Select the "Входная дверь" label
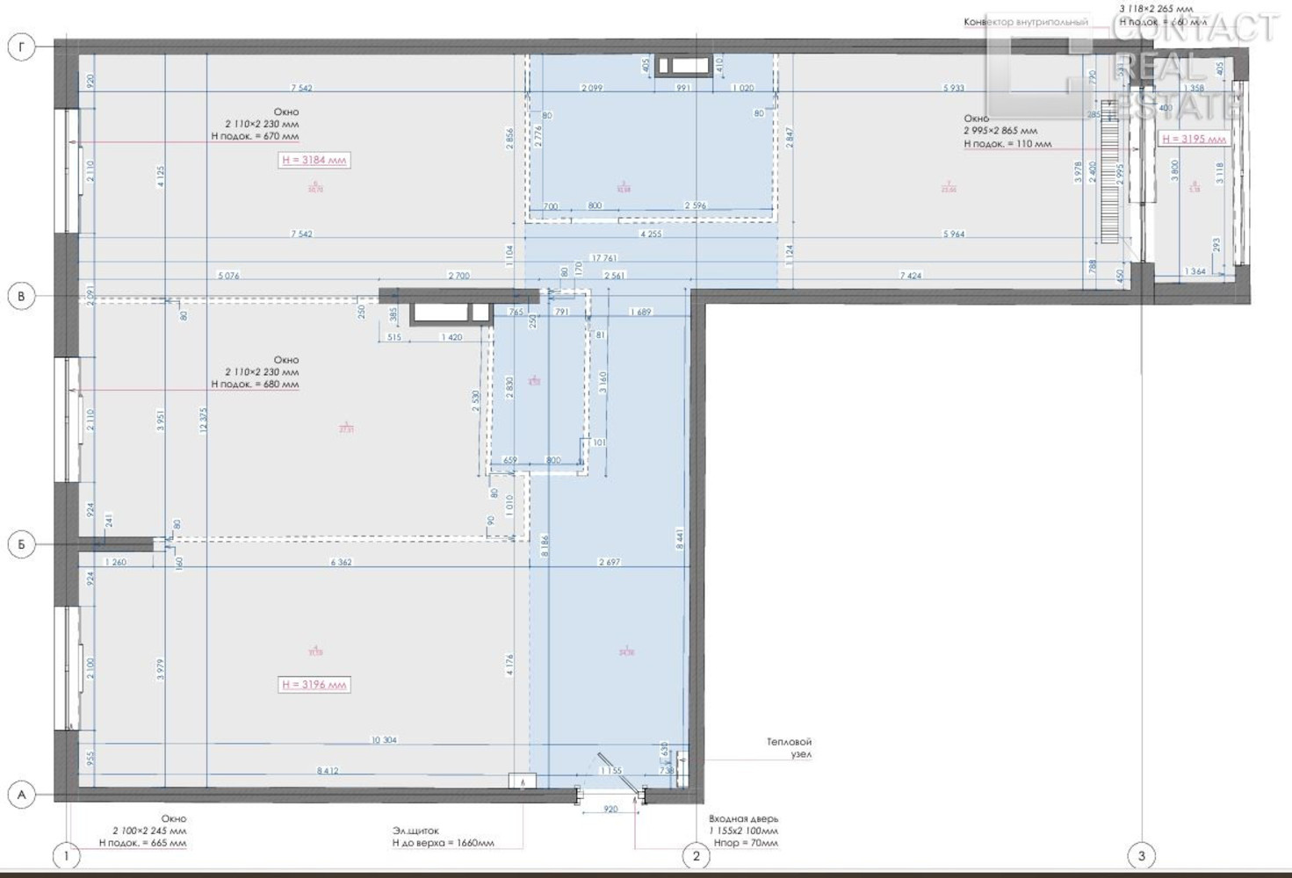1292x878 pixels. tap(743, 819)
